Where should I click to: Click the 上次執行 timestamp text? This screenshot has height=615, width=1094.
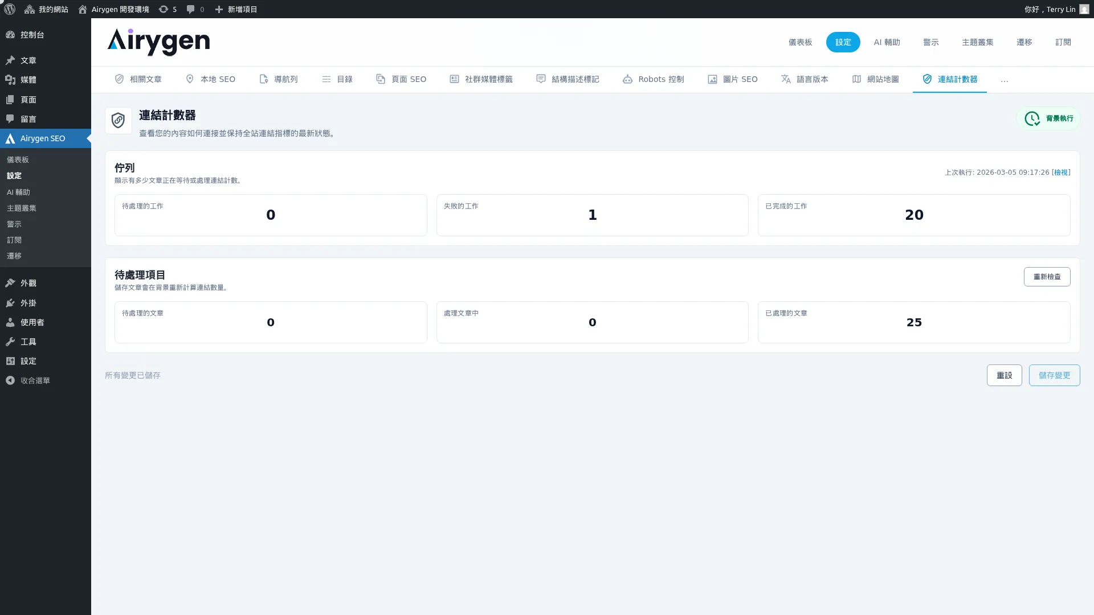(x=997, y=173)
